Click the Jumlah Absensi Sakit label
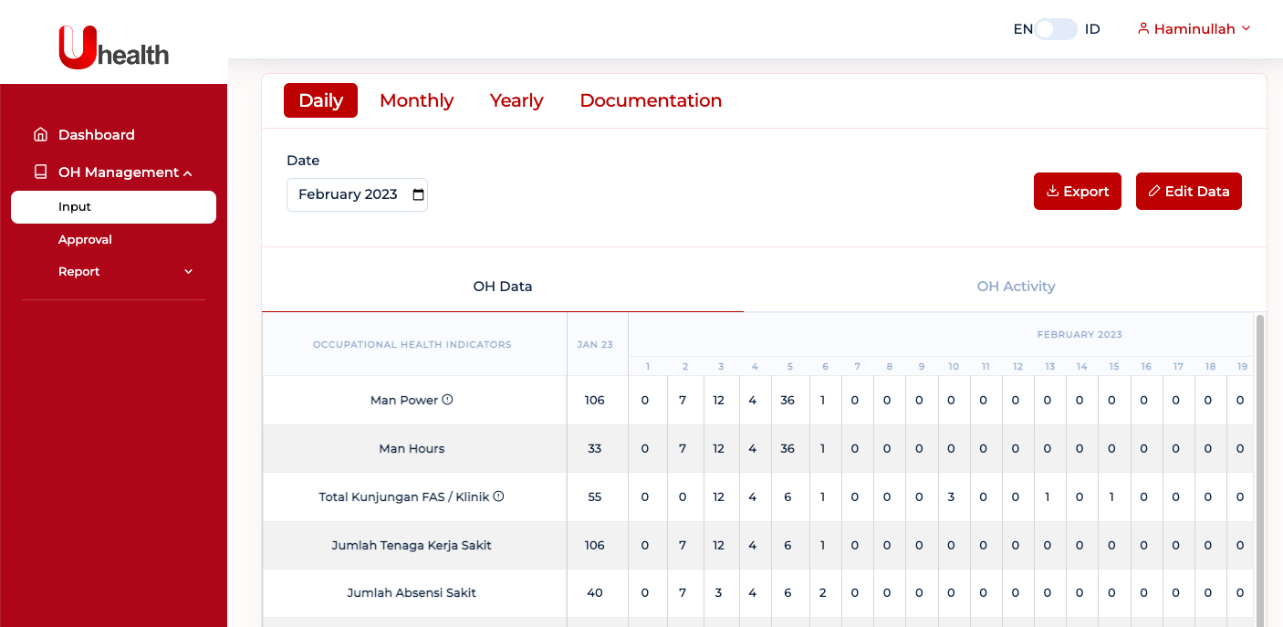Screen dimensions: 1283x627 tap(412, 592)
